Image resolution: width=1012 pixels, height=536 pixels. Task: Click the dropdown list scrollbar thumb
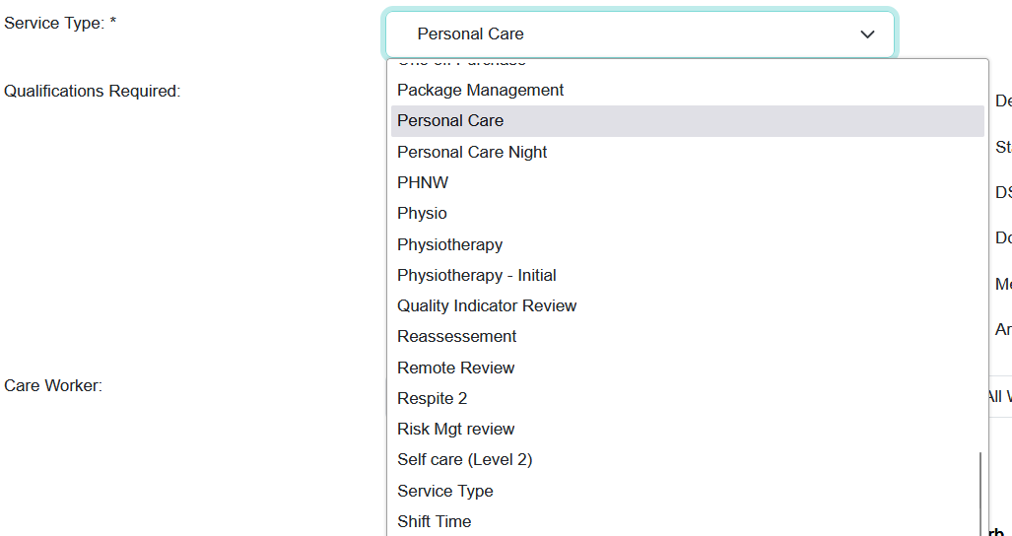(980, 493)
